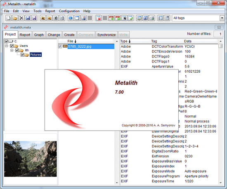
Task: Click the file list scroll up arrow
Action: coord(117,41)
